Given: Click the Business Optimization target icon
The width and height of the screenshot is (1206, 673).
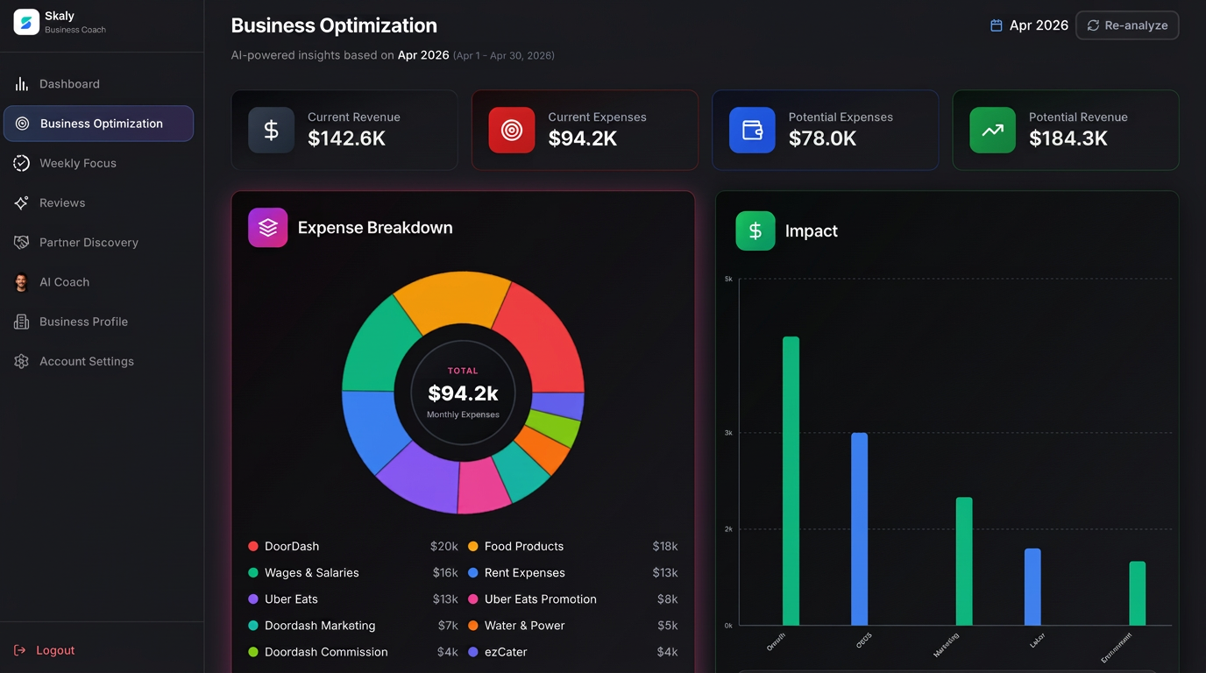Looking at the screenshot, I should point(23,124).
